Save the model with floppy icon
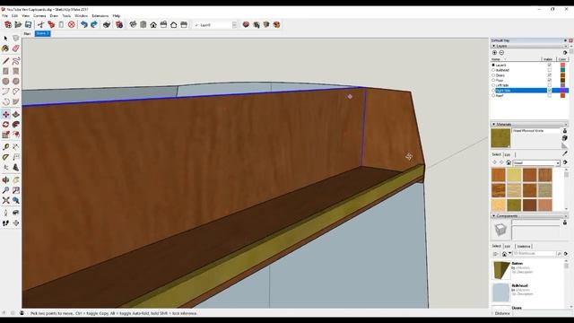 tap(28, 24)
